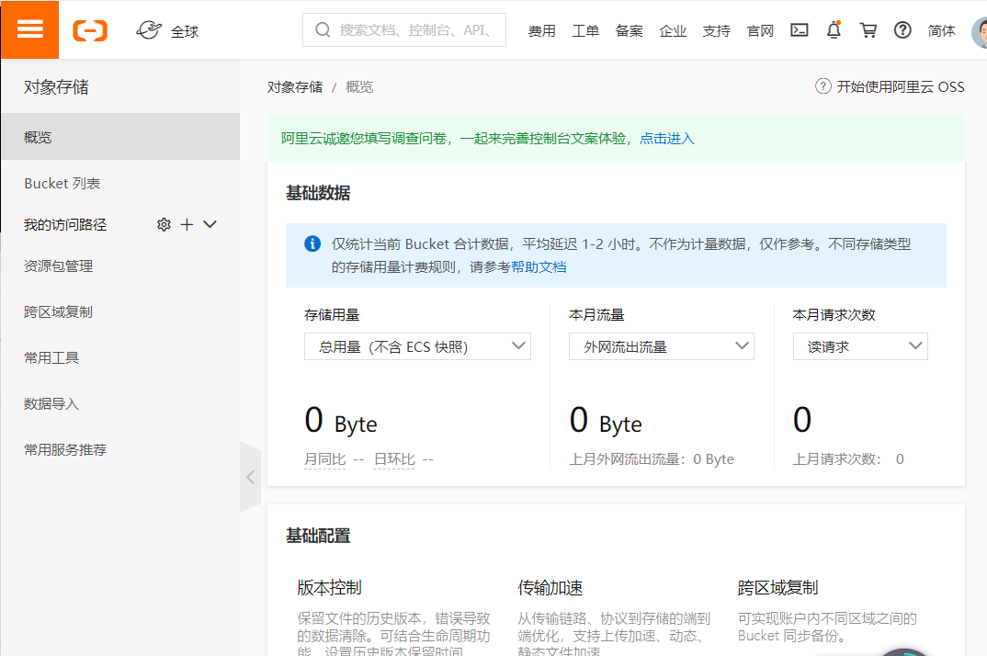
Task: Click 对象存储 sidebar heading
Action: (x=56, y=87)
